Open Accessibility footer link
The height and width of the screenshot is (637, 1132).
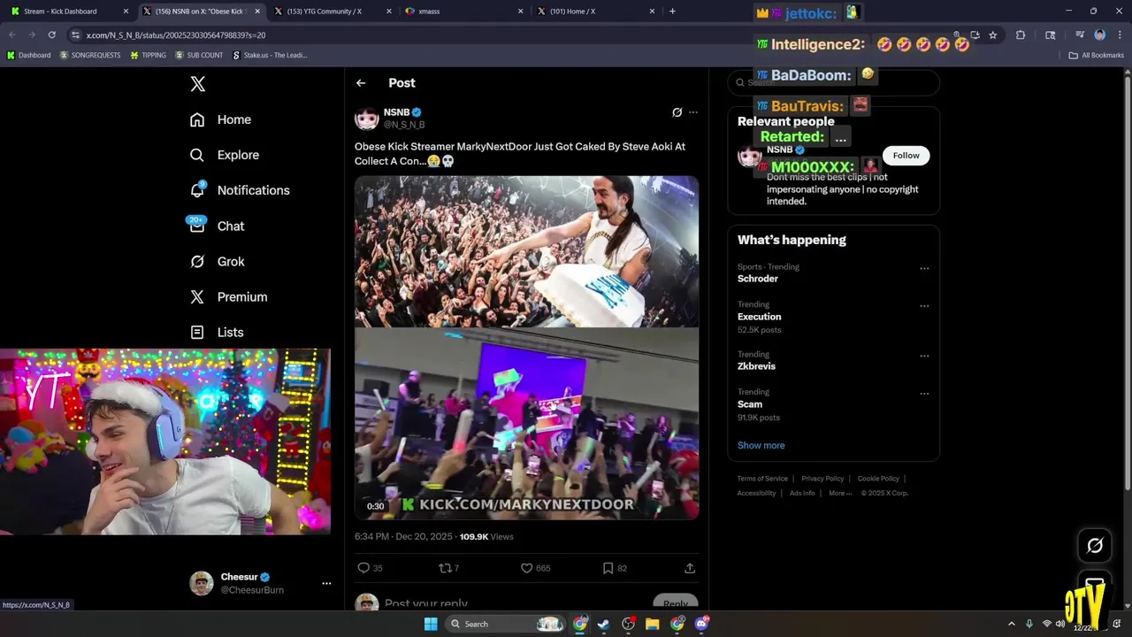[756, 493]
